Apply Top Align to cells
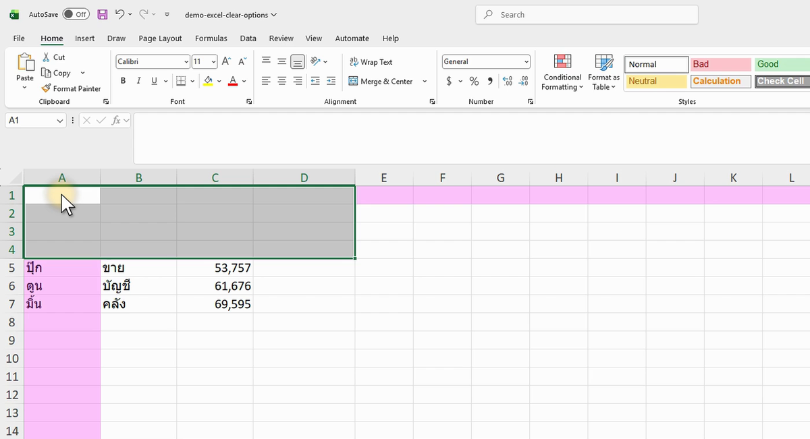This screenshot has height=439, width=810. pyautogui.click(x=266, y=61)
